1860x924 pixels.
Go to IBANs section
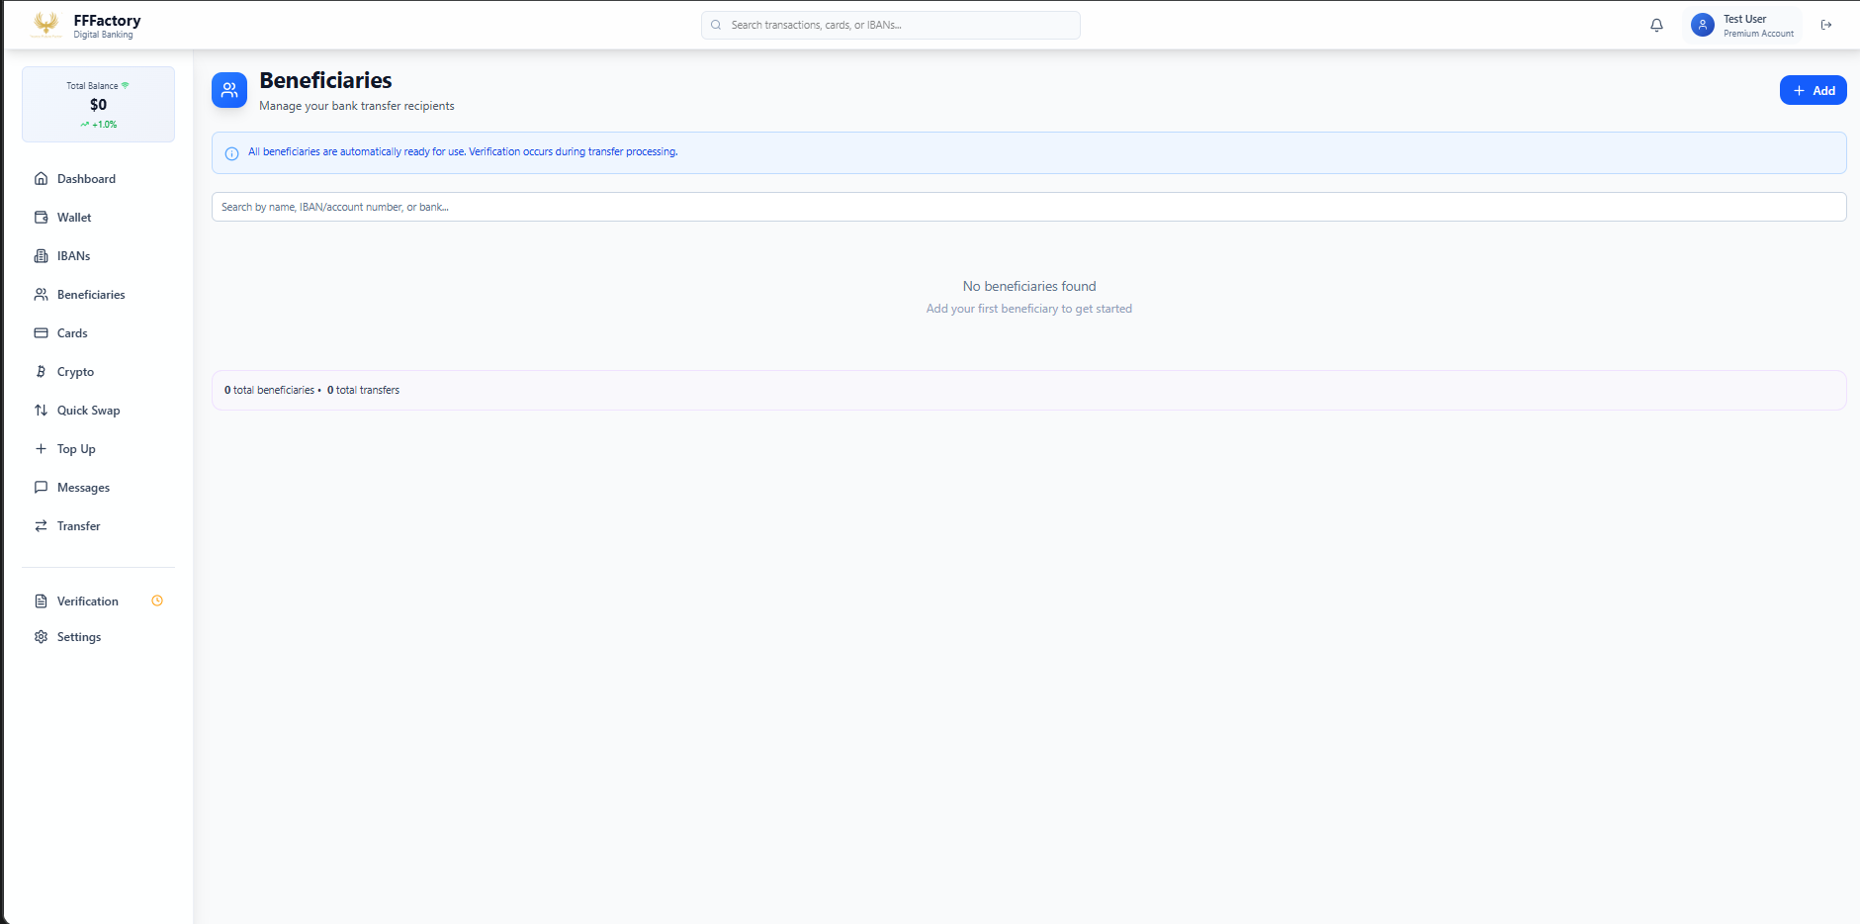(x=73, y=256)
